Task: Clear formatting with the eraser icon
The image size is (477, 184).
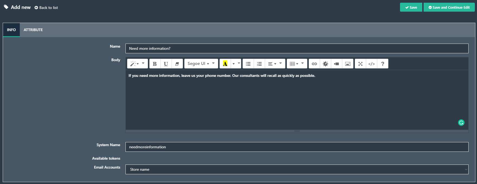Action: pyautogui.click(x=177, y=64)
